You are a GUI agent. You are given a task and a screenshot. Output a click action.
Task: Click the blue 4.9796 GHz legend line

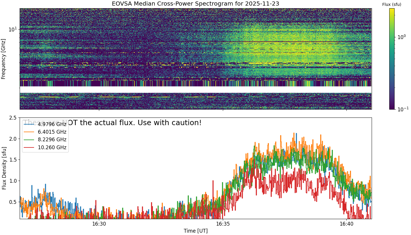[29, 124]
